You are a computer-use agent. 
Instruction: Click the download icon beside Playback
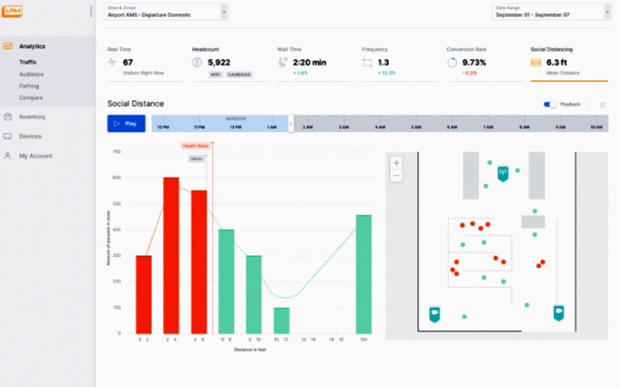(602, 105)
